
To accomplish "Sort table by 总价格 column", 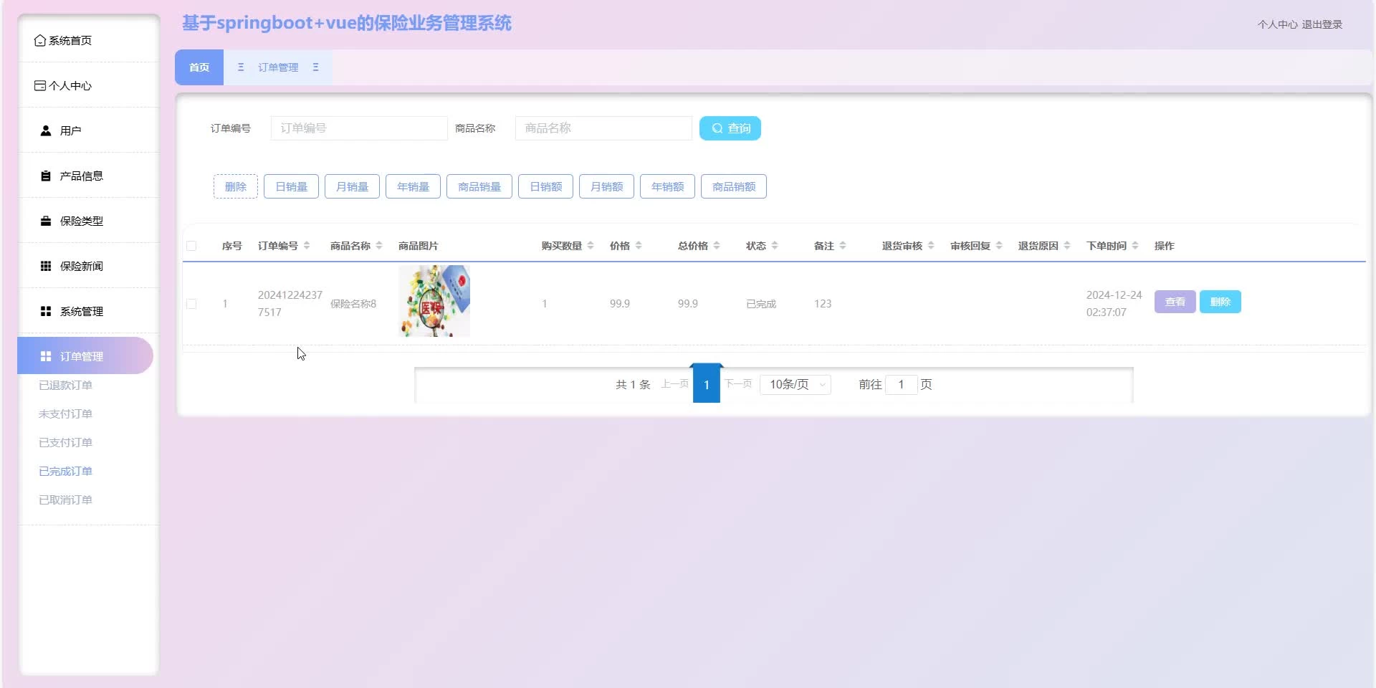I will pyautogui.click(x=717, y=246).
